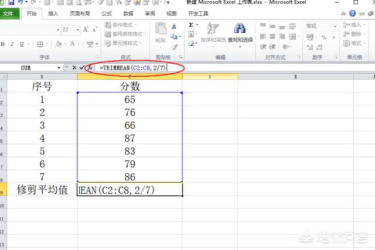Switch to the 插入 ribbon tab

tap(53, 13)
